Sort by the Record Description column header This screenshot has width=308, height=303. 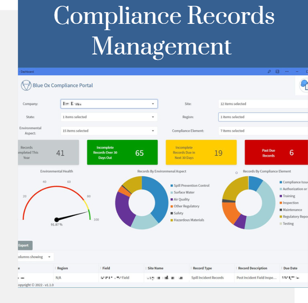(253, 268)
